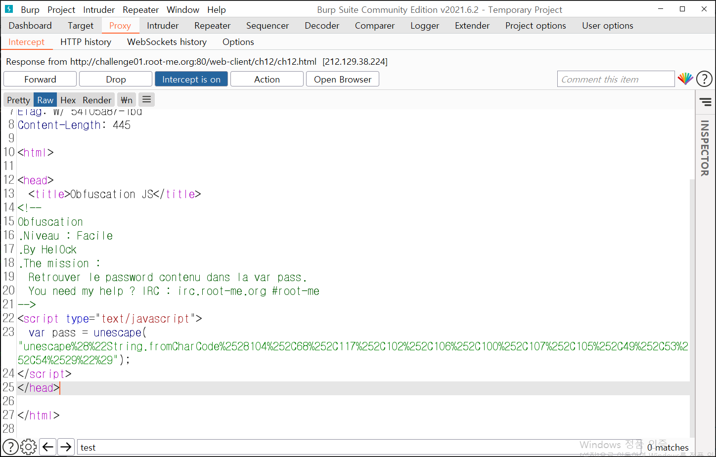Click the Comment this item field
Image resolution: width=716 pixels, height=457 pixels.
[x=616, y=79]
